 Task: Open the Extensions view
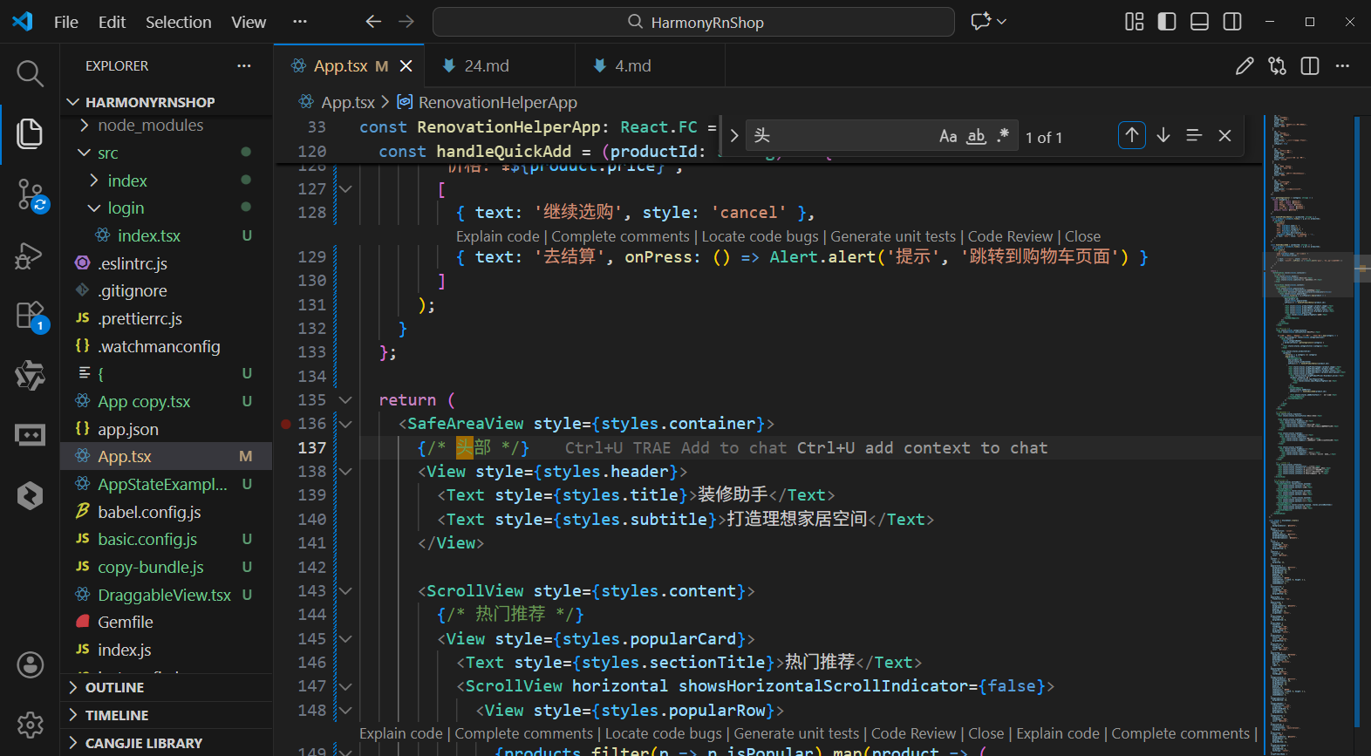(x=30, y=315)
